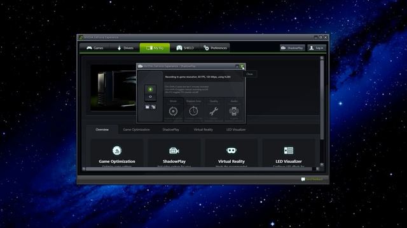
Task: Select the Mode circular arrows icon
Action: coord(173,111)
